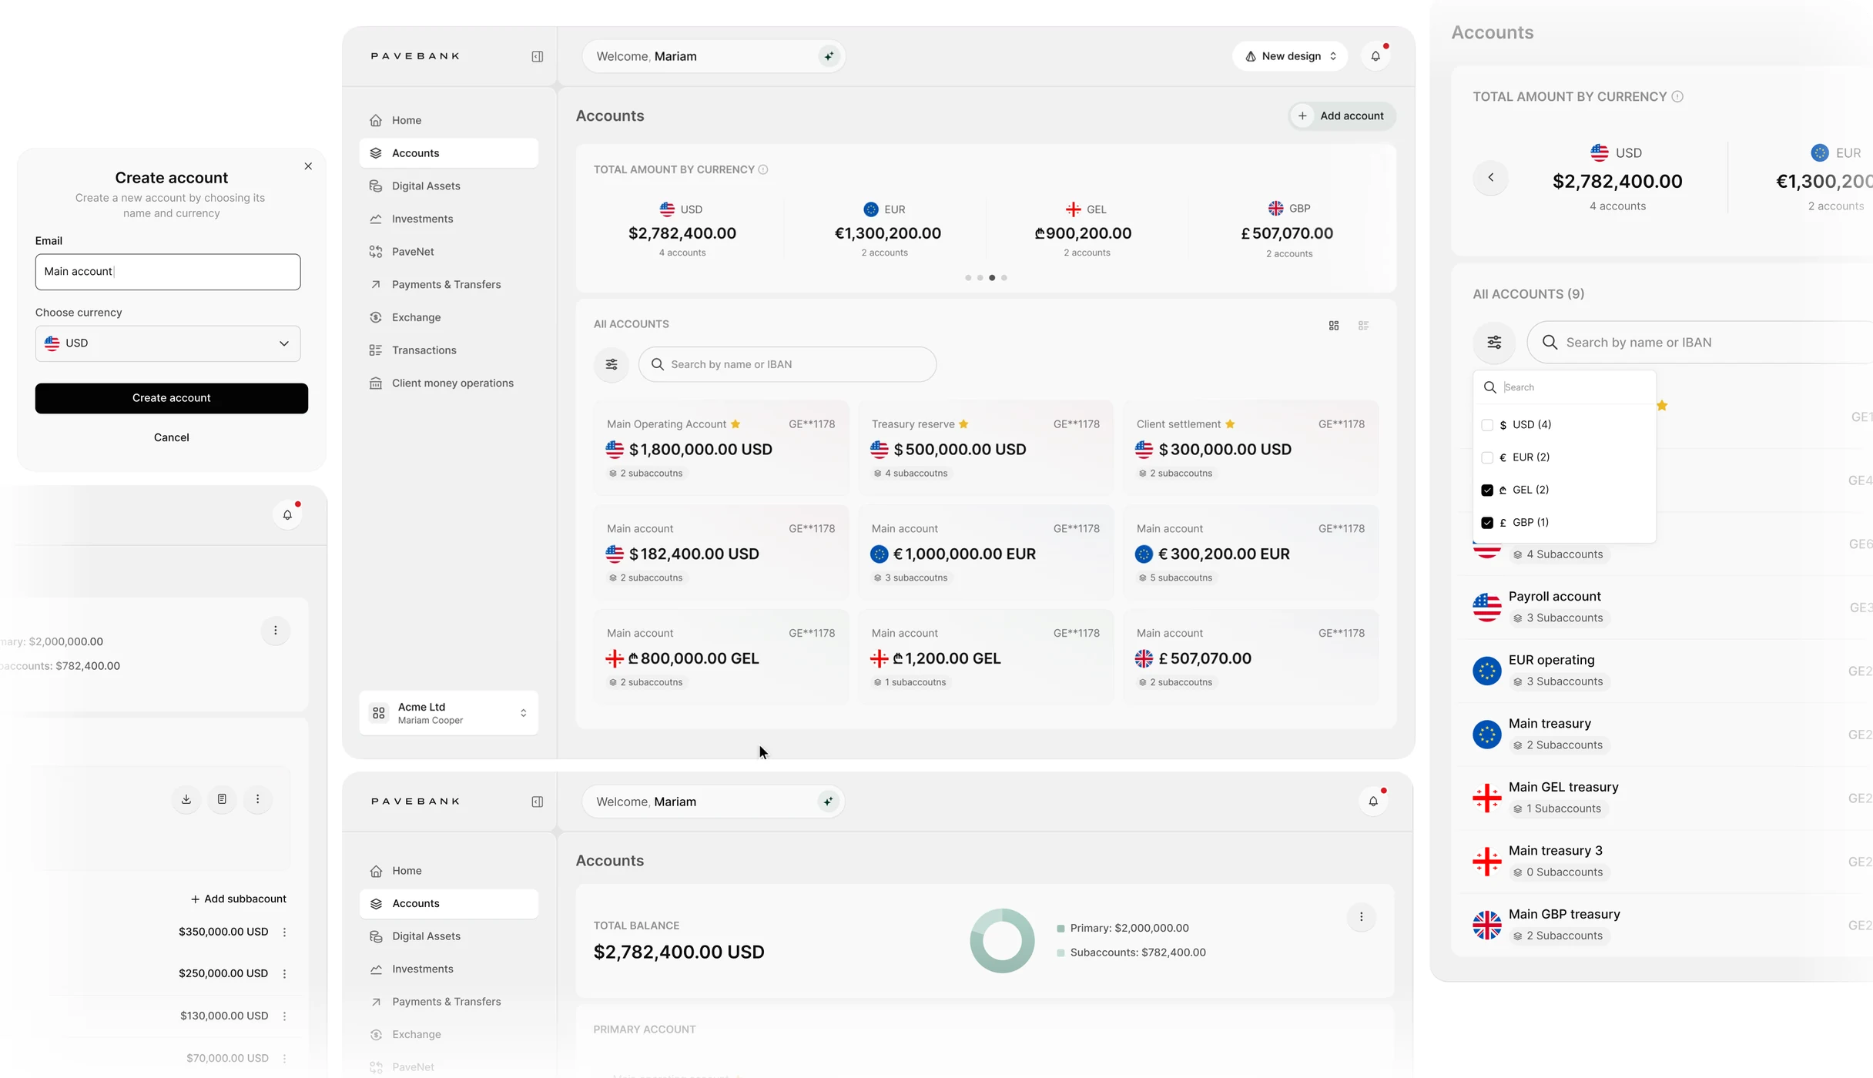Collapse the bottom PAVEBANK sidebar icon
The height and width of the screenshot is (1078, 1873).
pos(538,802)
